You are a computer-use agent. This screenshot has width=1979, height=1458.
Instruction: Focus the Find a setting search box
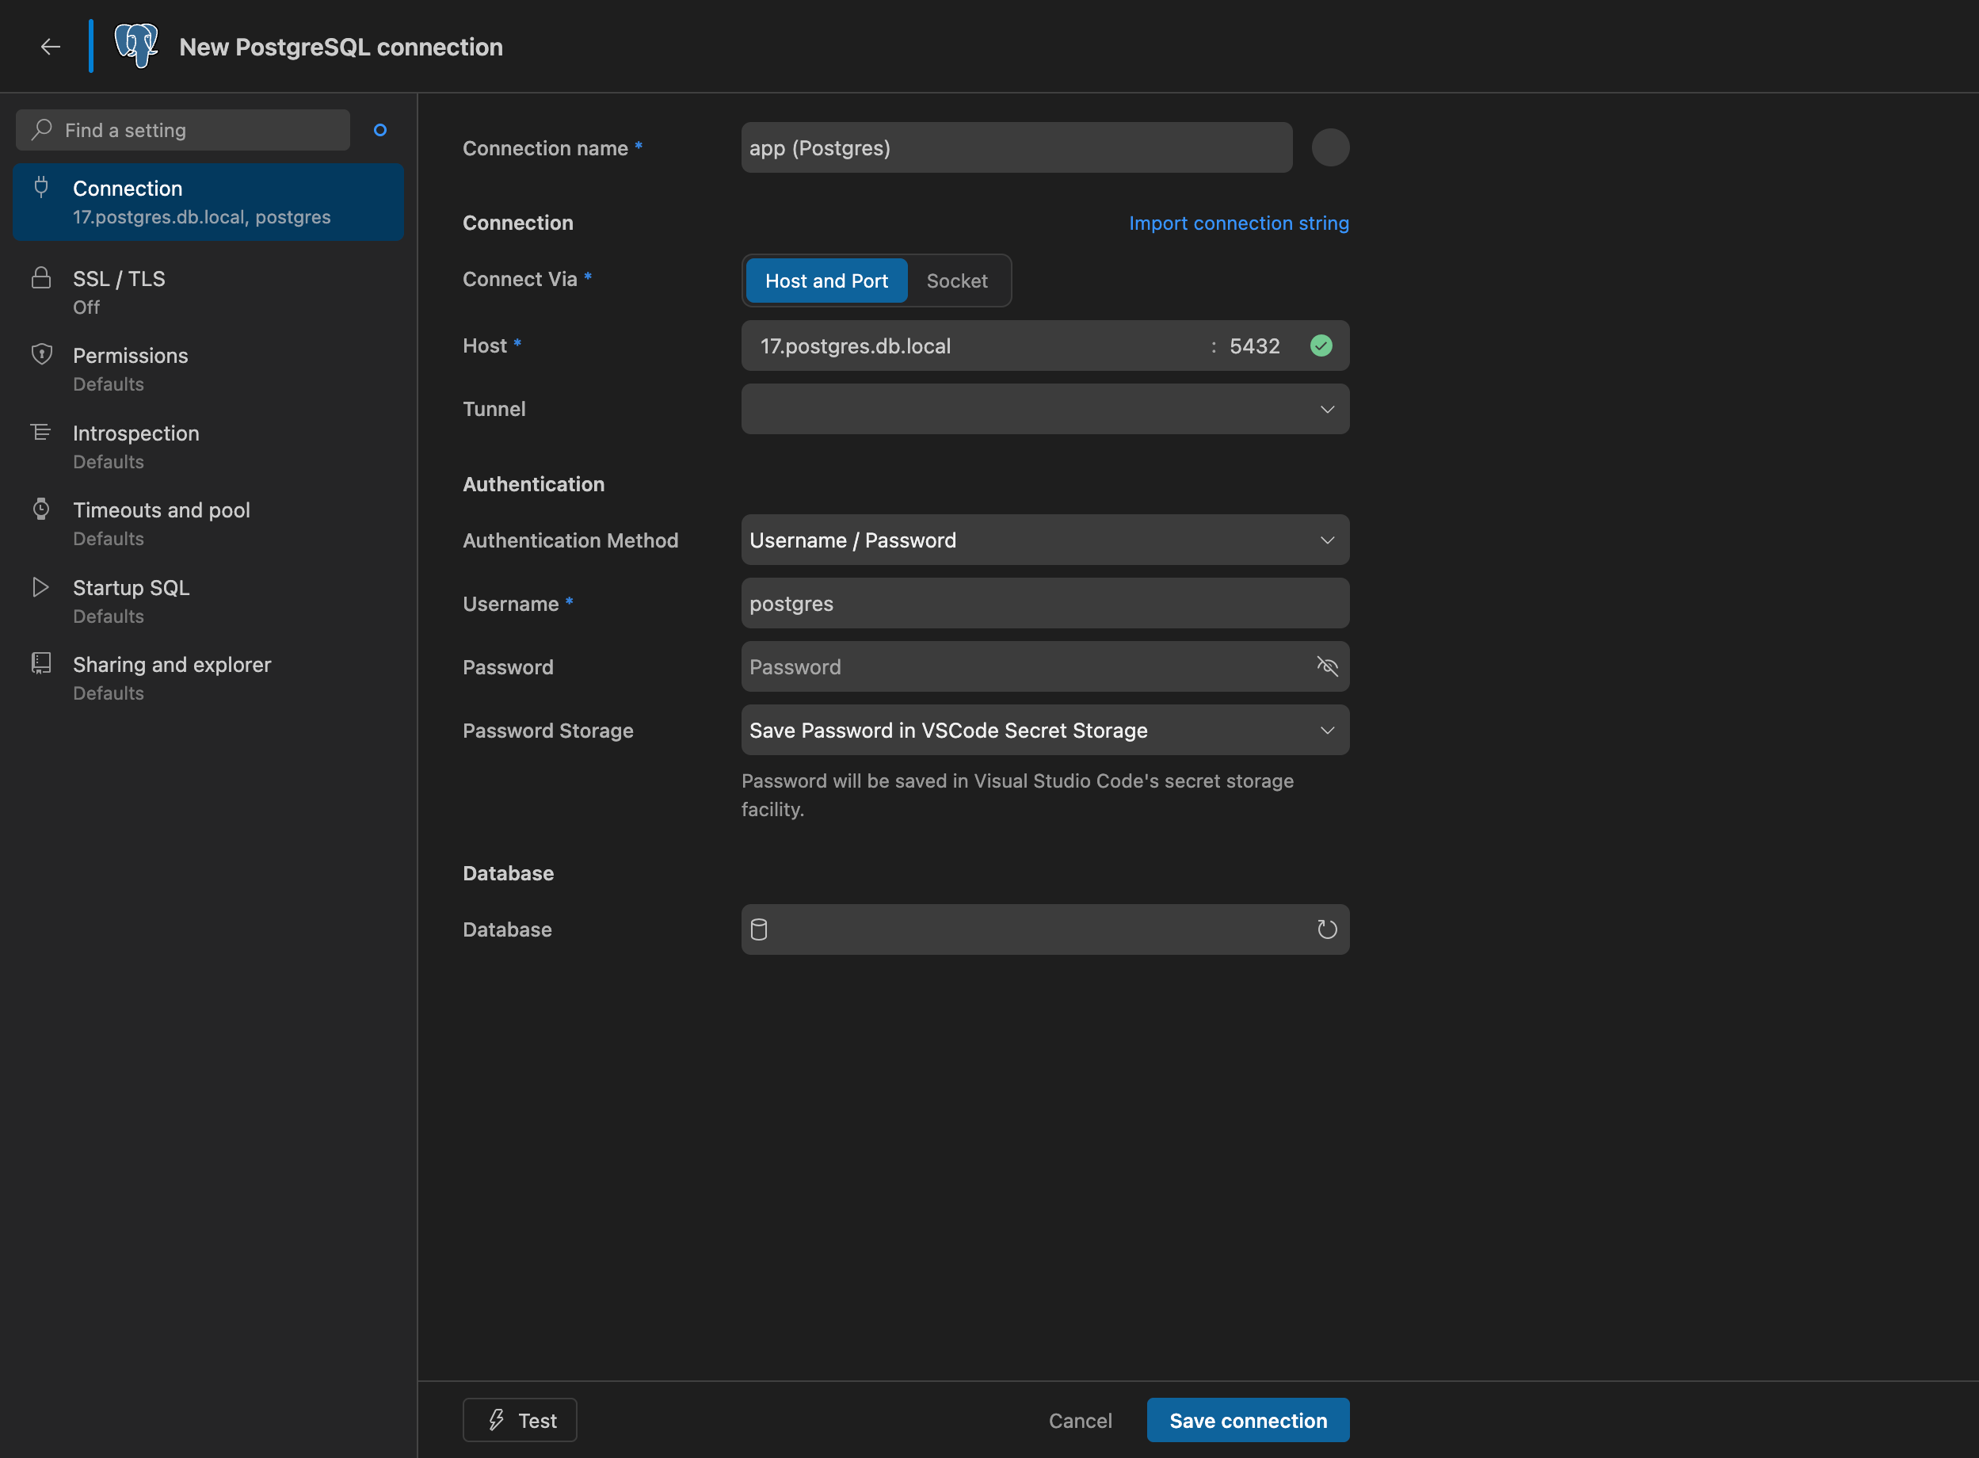pyautogui.click(x=183, y=130)
